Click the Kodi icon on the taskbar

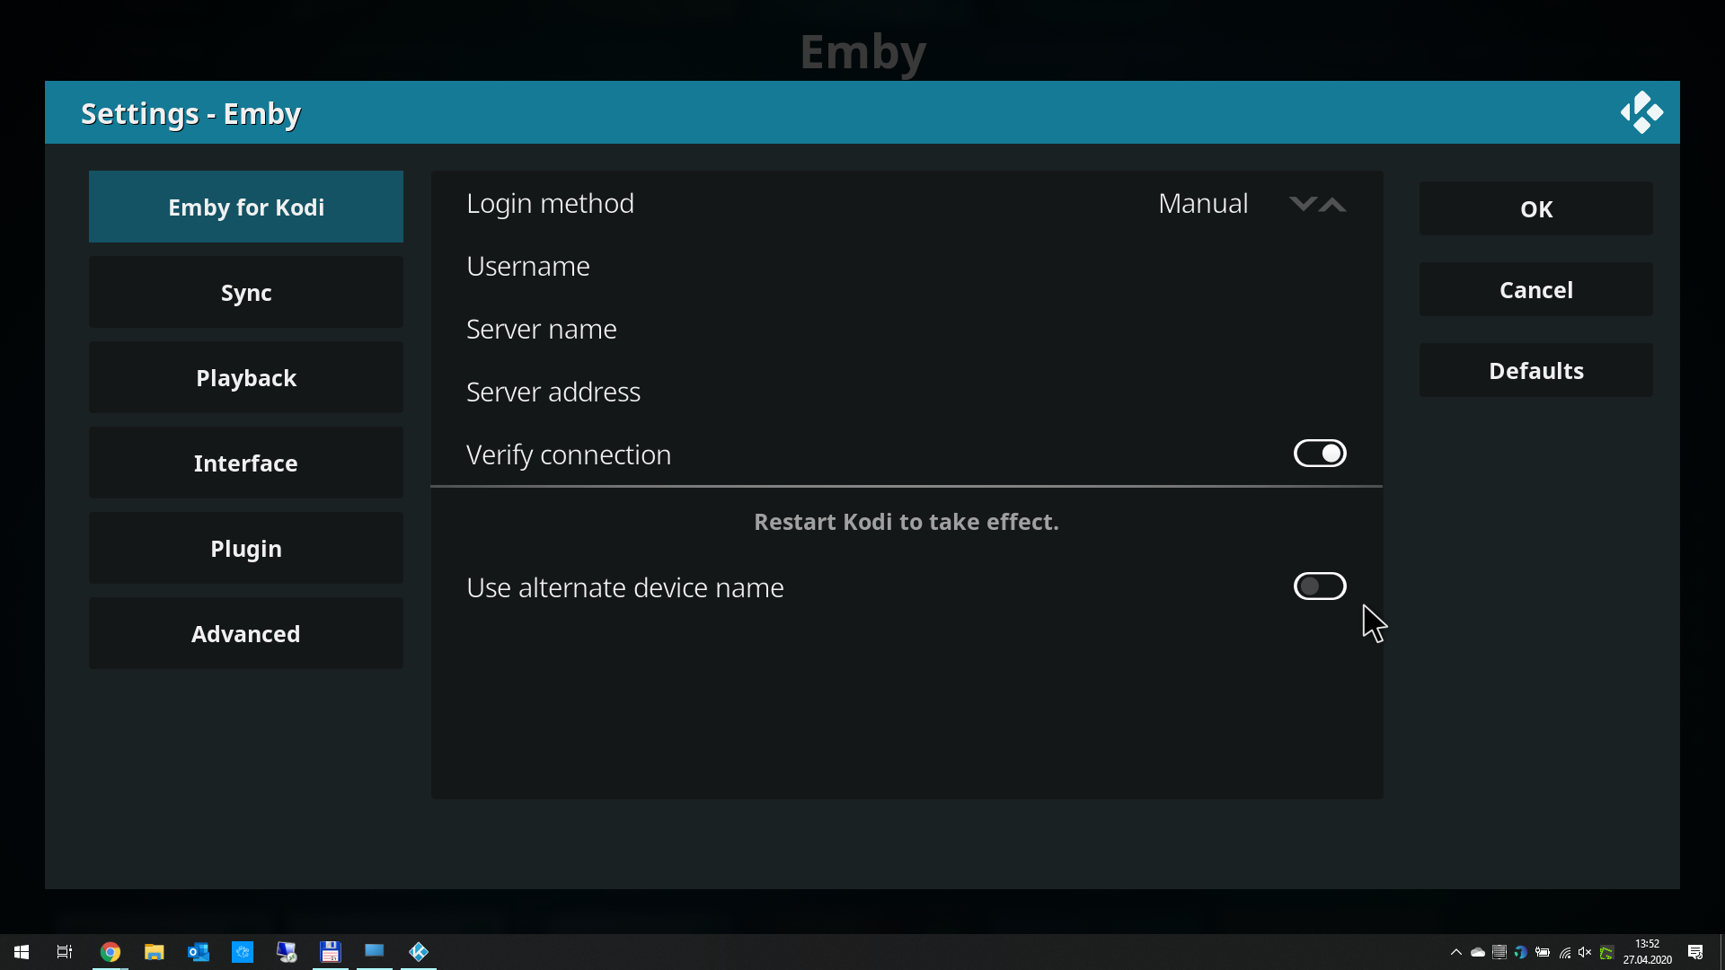point(419,952)
